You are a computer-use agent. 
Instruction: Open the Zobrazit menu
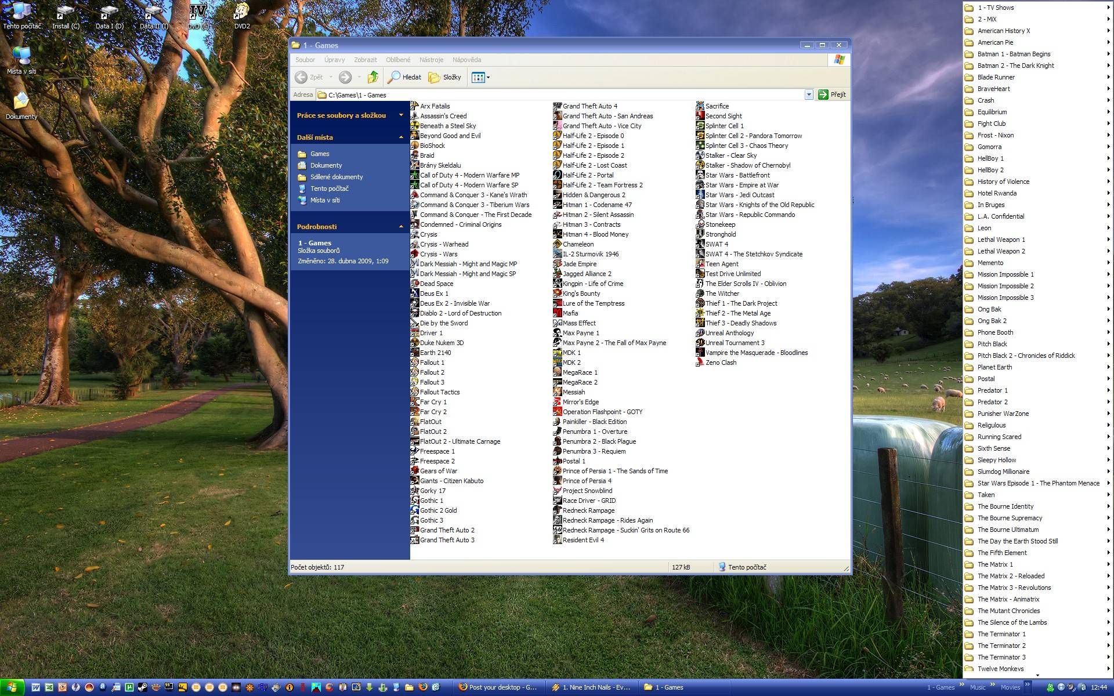(x=366, y=60)
